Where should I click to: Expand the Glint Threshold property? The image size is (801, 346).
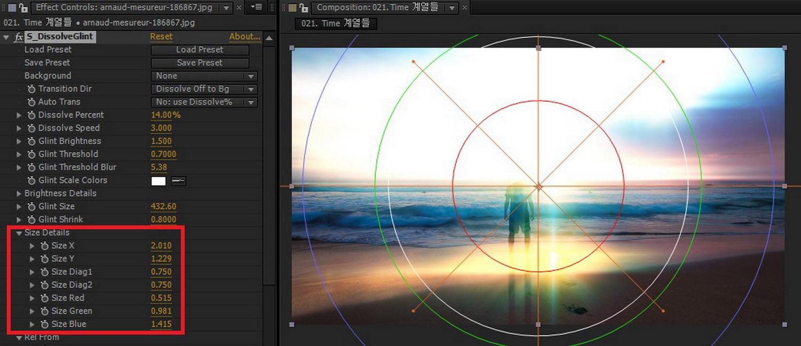pos(19,154)
